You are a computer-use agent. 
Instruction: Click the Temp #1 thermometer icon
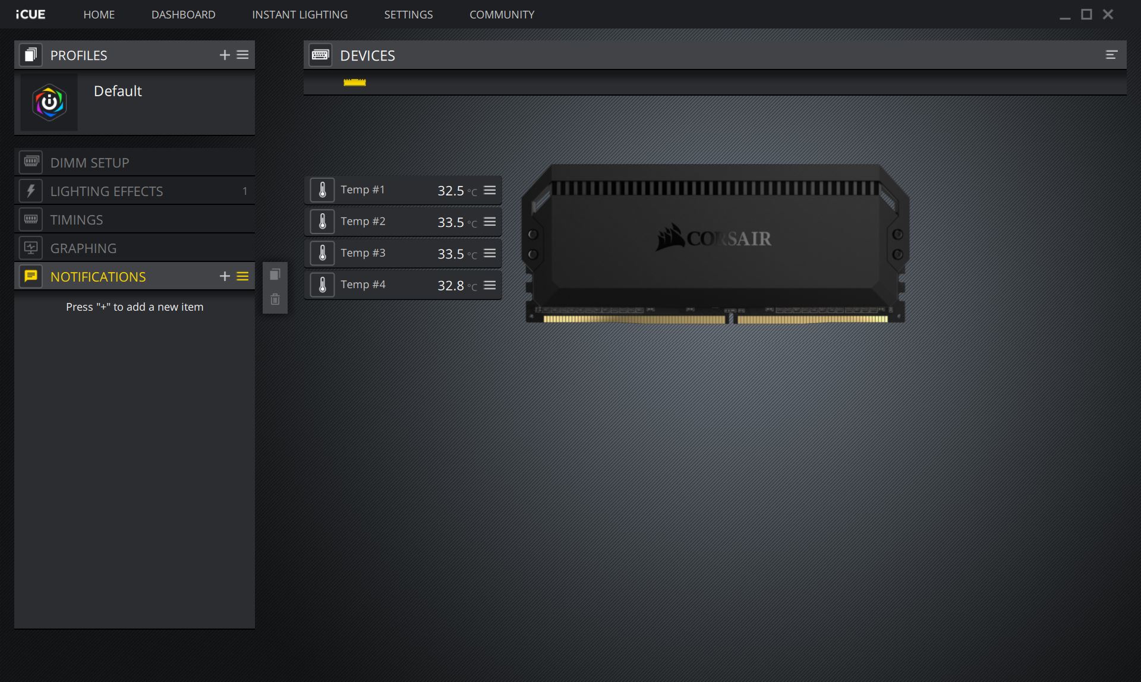(323, 190)
